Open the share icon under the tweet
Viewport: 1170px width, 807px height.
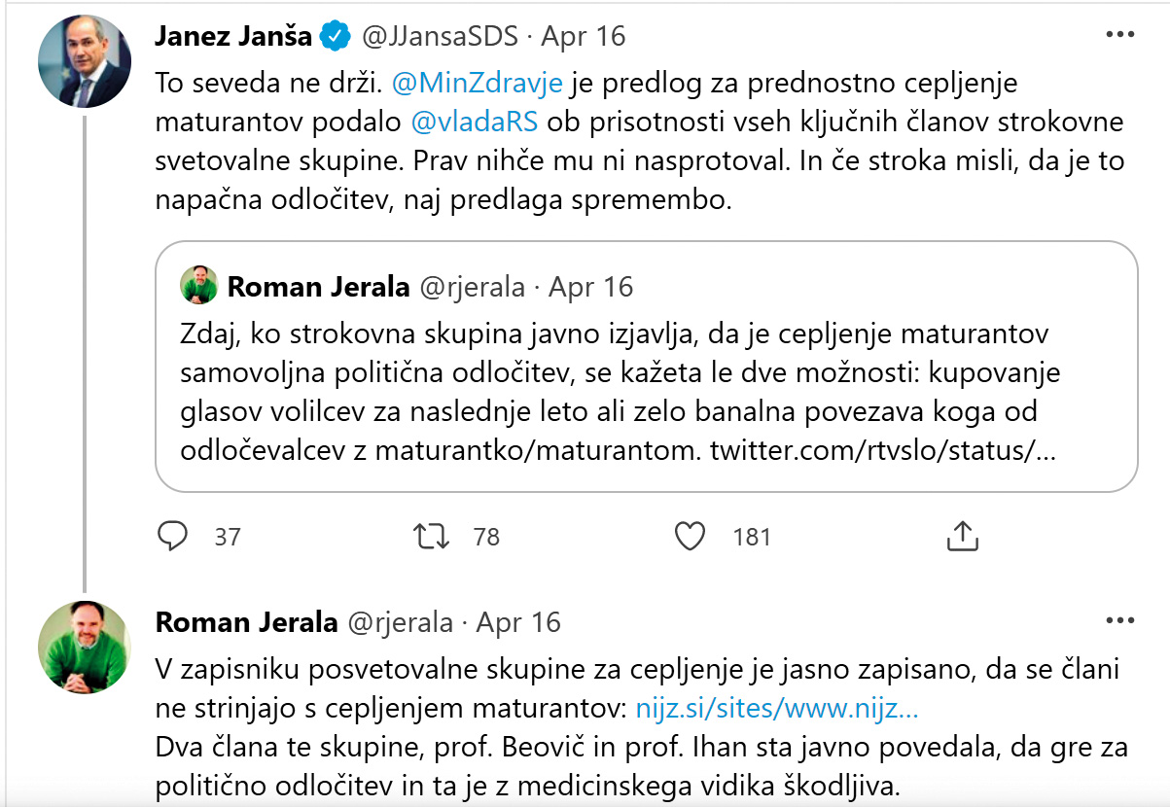(x=964, y=536)
